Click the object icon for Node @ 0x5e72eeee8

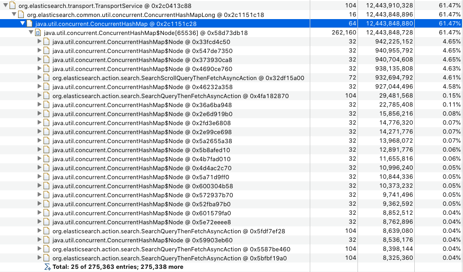coord(46,222)
